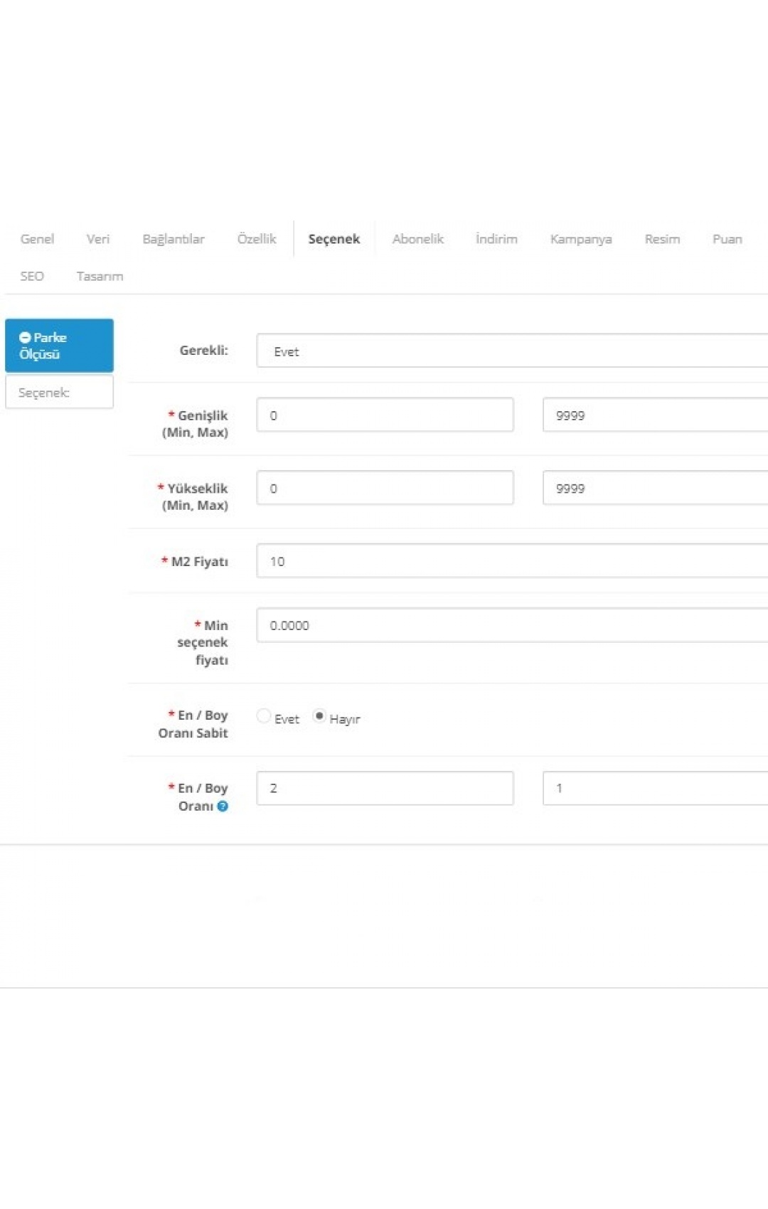The width and height of the screenshot is (768, 1209).
Task: Go to the Bağlantılar tab
Action: [174, 239]
